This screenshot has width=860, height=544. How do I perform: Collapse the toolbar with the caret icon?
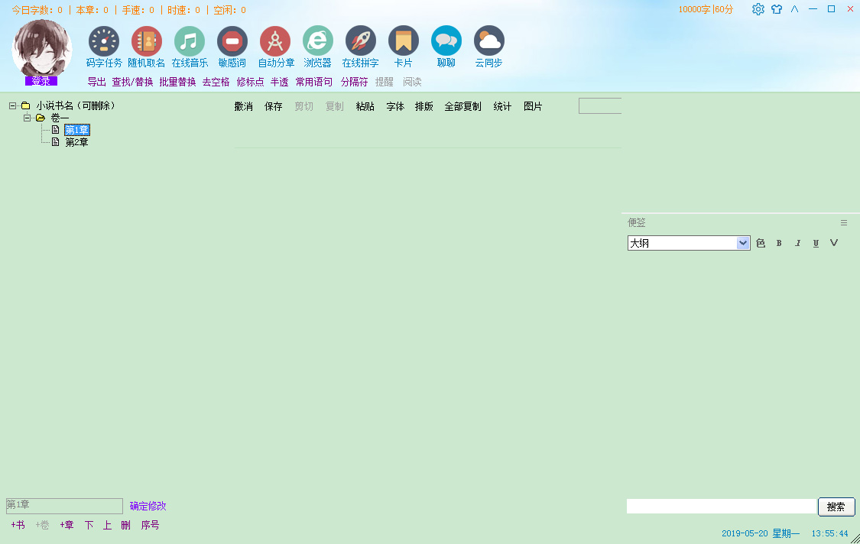795,9
